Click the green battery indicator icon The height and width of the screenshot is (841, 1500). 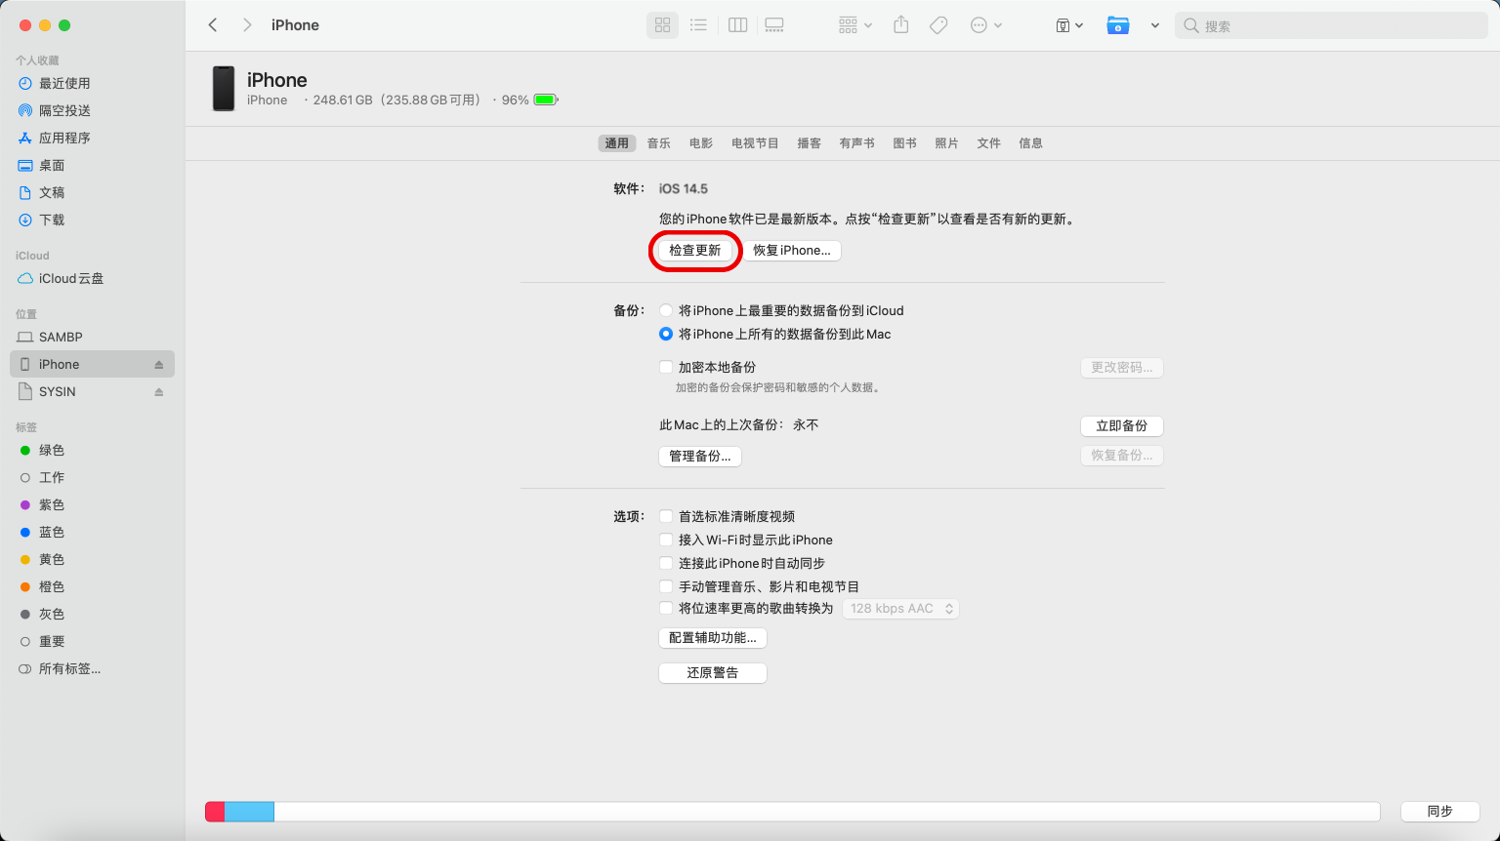546,100
